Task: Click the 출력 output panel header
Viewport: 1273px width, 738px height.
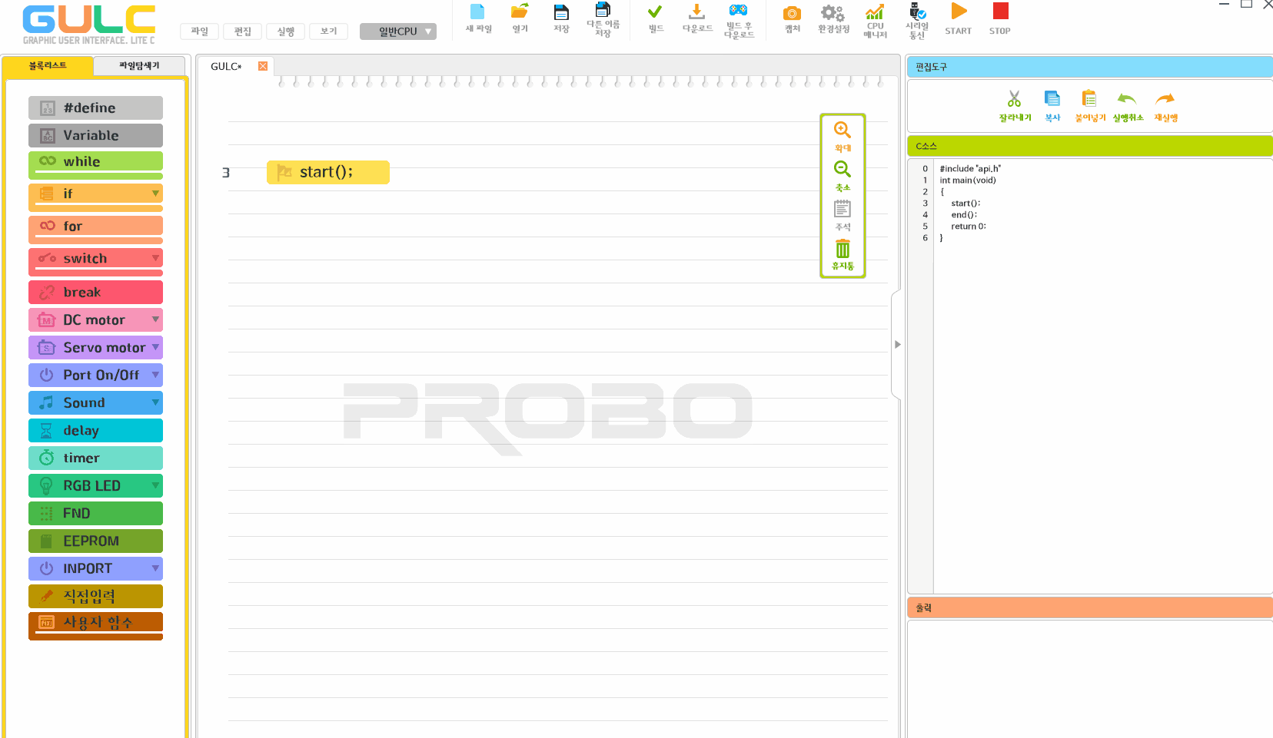Action: coord(1090,607)
